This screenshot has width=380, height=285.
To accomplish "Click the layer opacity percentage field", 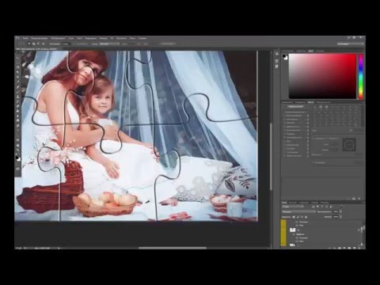I will click(336, 211).
